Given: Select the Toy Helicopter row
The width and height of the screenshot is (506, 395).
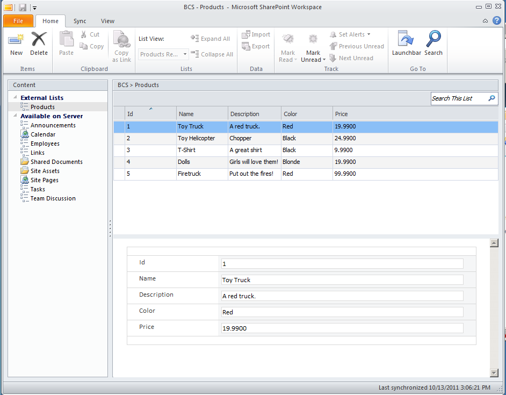Looking at the screenshot, I should pos(306,138).
